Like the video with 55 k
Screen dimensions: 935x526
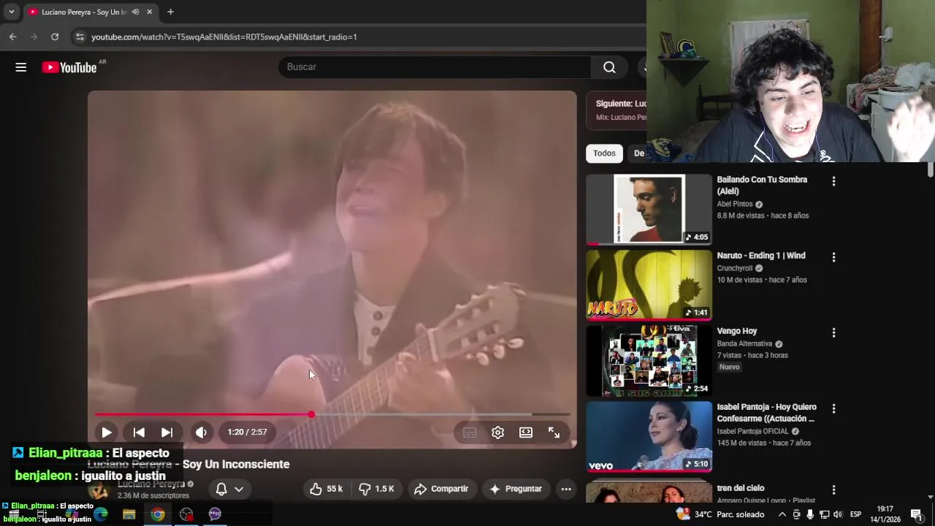[x=327, y=489]
